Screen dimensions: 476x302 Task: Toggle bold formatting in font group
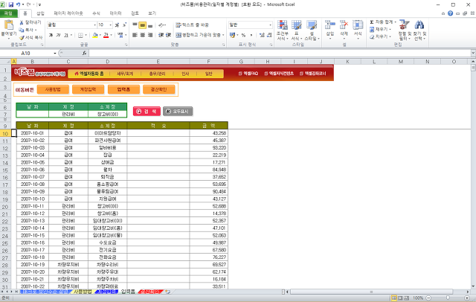pyautogui.click(x=51, y=35)
